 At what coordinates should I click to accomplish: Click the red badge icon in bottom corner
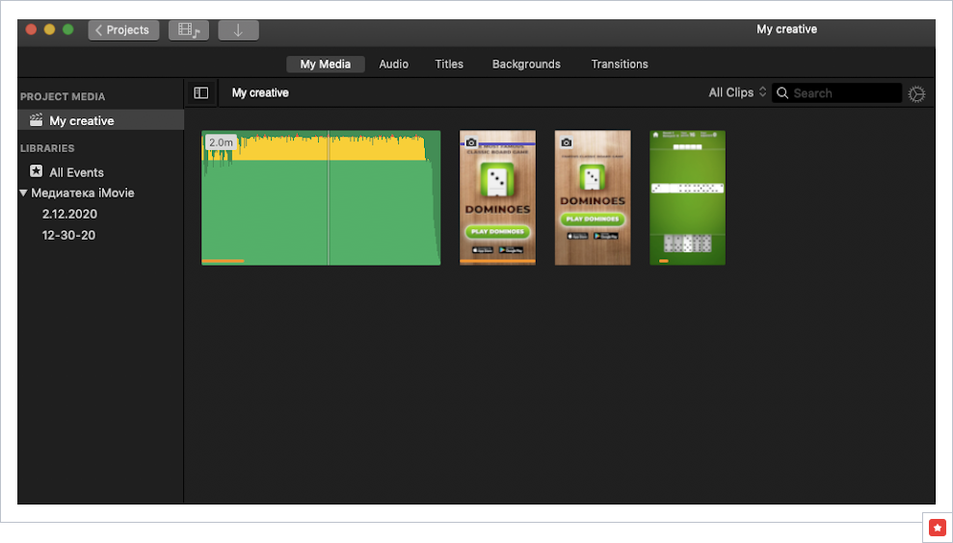tap(937, 528)
